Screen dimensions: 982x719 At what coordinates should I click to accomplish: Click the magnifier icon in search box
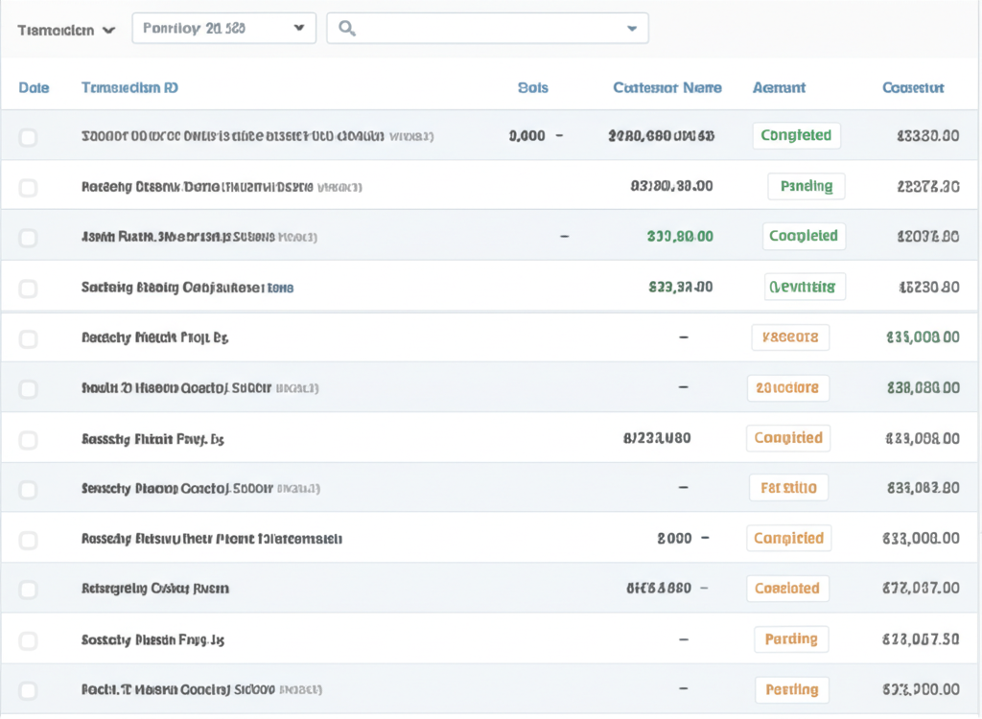347,28
